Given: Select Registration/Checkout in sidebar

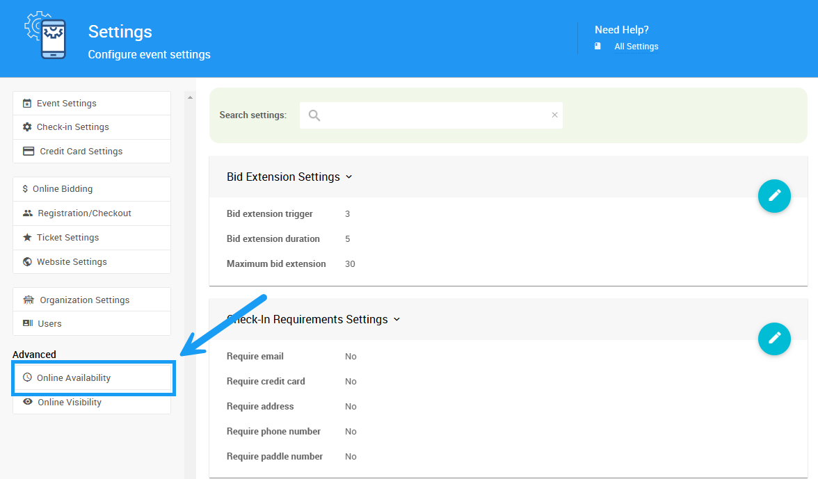Looking at the screenshot, I should (x=84, y=213).
